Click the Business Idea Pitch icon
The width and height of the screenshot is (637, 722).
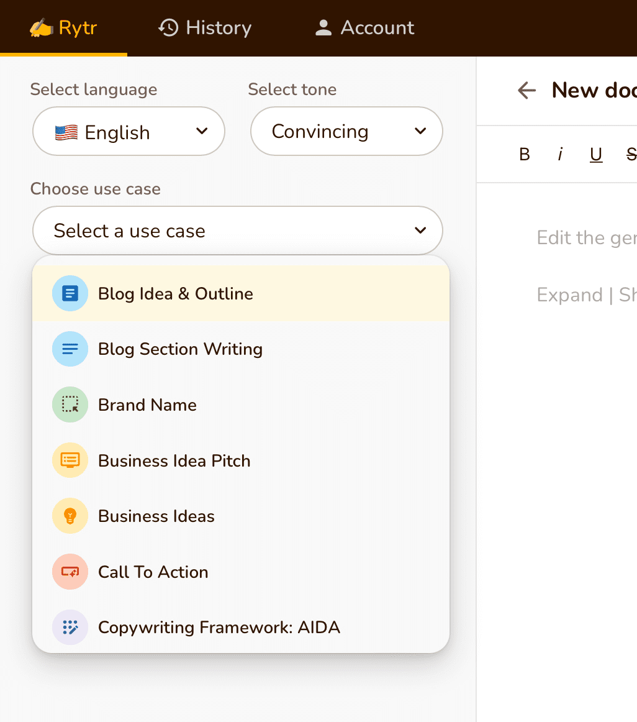coord(70,460)
